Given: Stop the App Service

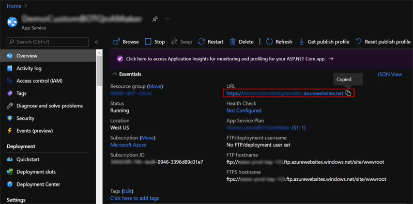Looking at the screenshot, I should [x=155, y=42].
